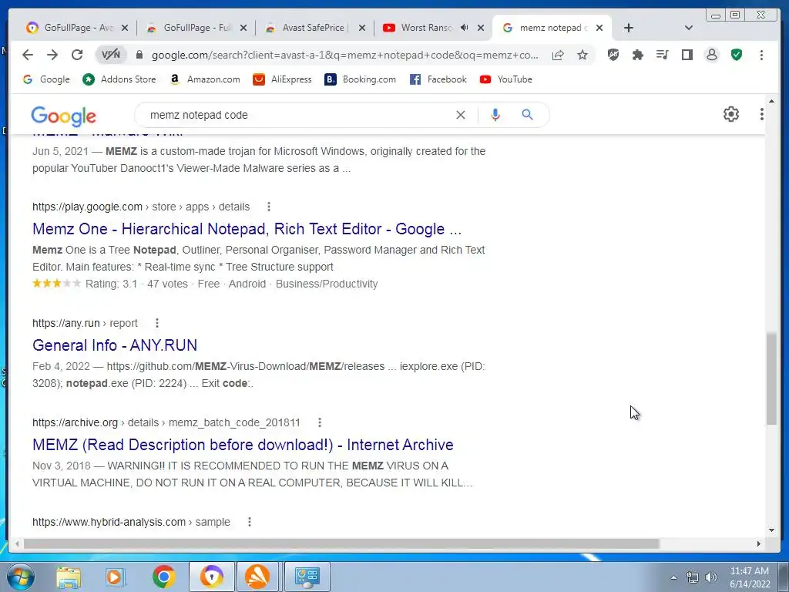The width and height of the screenshot is (789, 592).
Task: Switch to Avast SafePrice tab
Action: [310, 28]
